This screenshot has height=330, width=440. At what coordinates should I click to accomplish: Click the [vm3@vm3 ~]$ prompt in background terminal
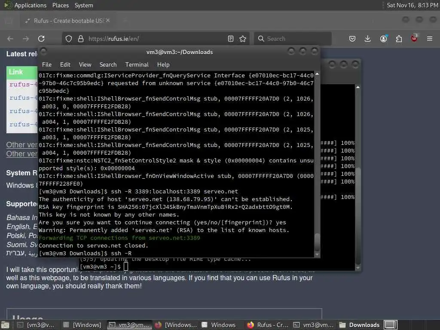[x=100, y=266]
